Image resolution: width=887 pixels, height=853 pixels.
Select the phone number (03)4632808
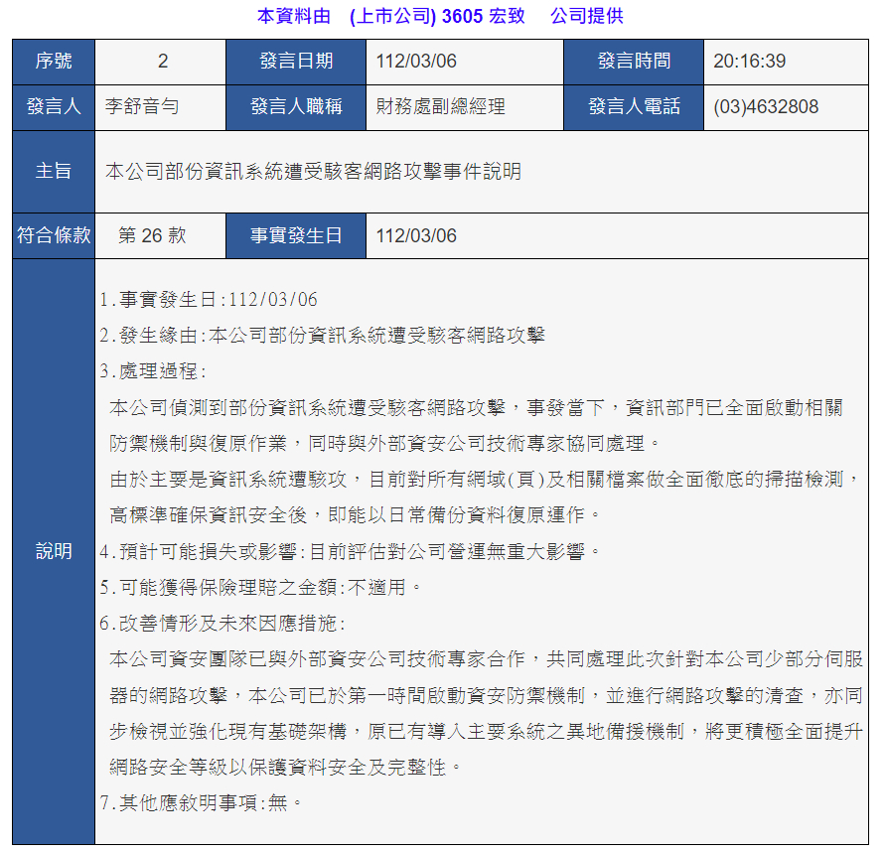pos(766,107)
